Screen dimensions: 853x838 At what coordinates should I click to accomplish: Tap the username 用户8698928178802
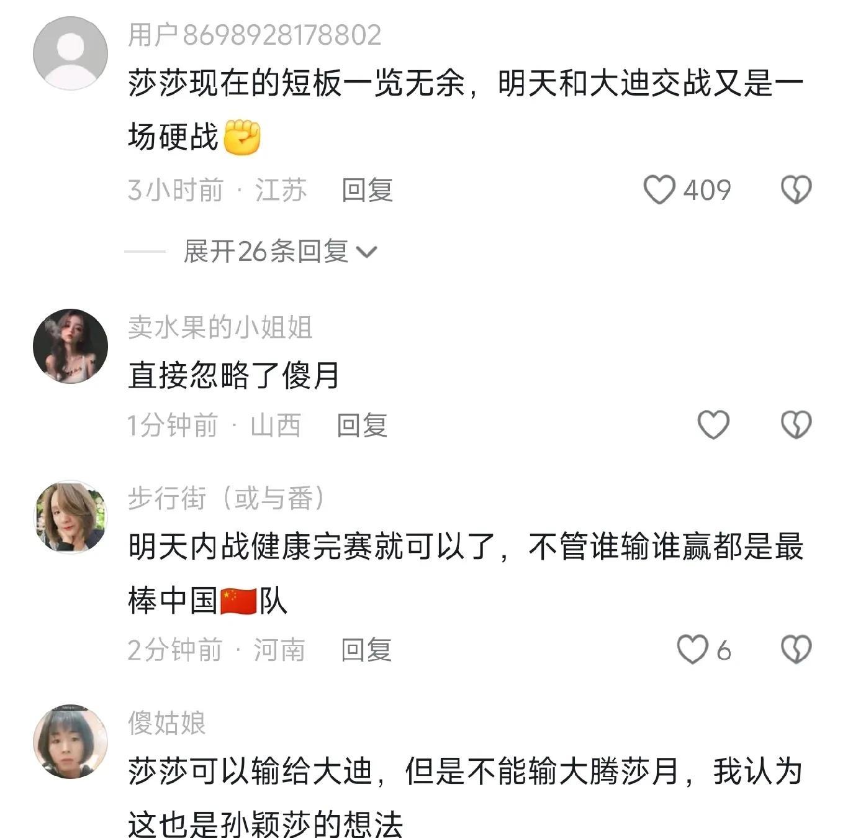[255, 35]
